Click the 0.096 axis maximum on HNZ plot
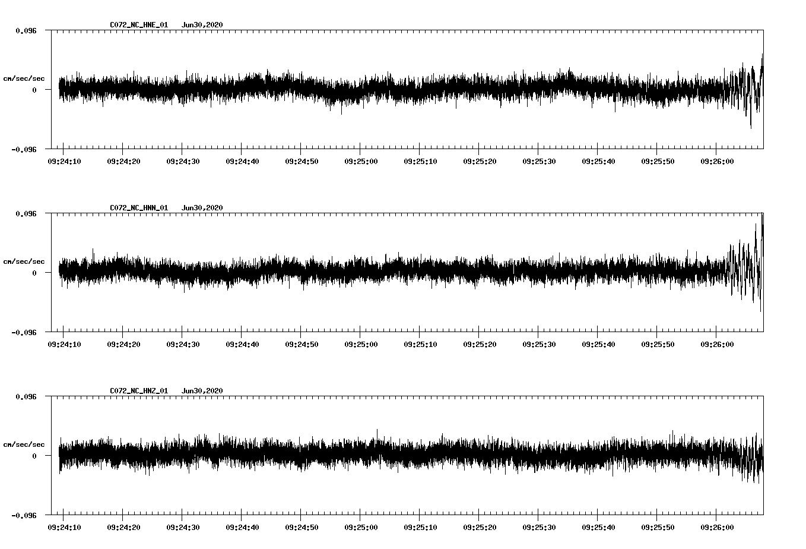 26,396
